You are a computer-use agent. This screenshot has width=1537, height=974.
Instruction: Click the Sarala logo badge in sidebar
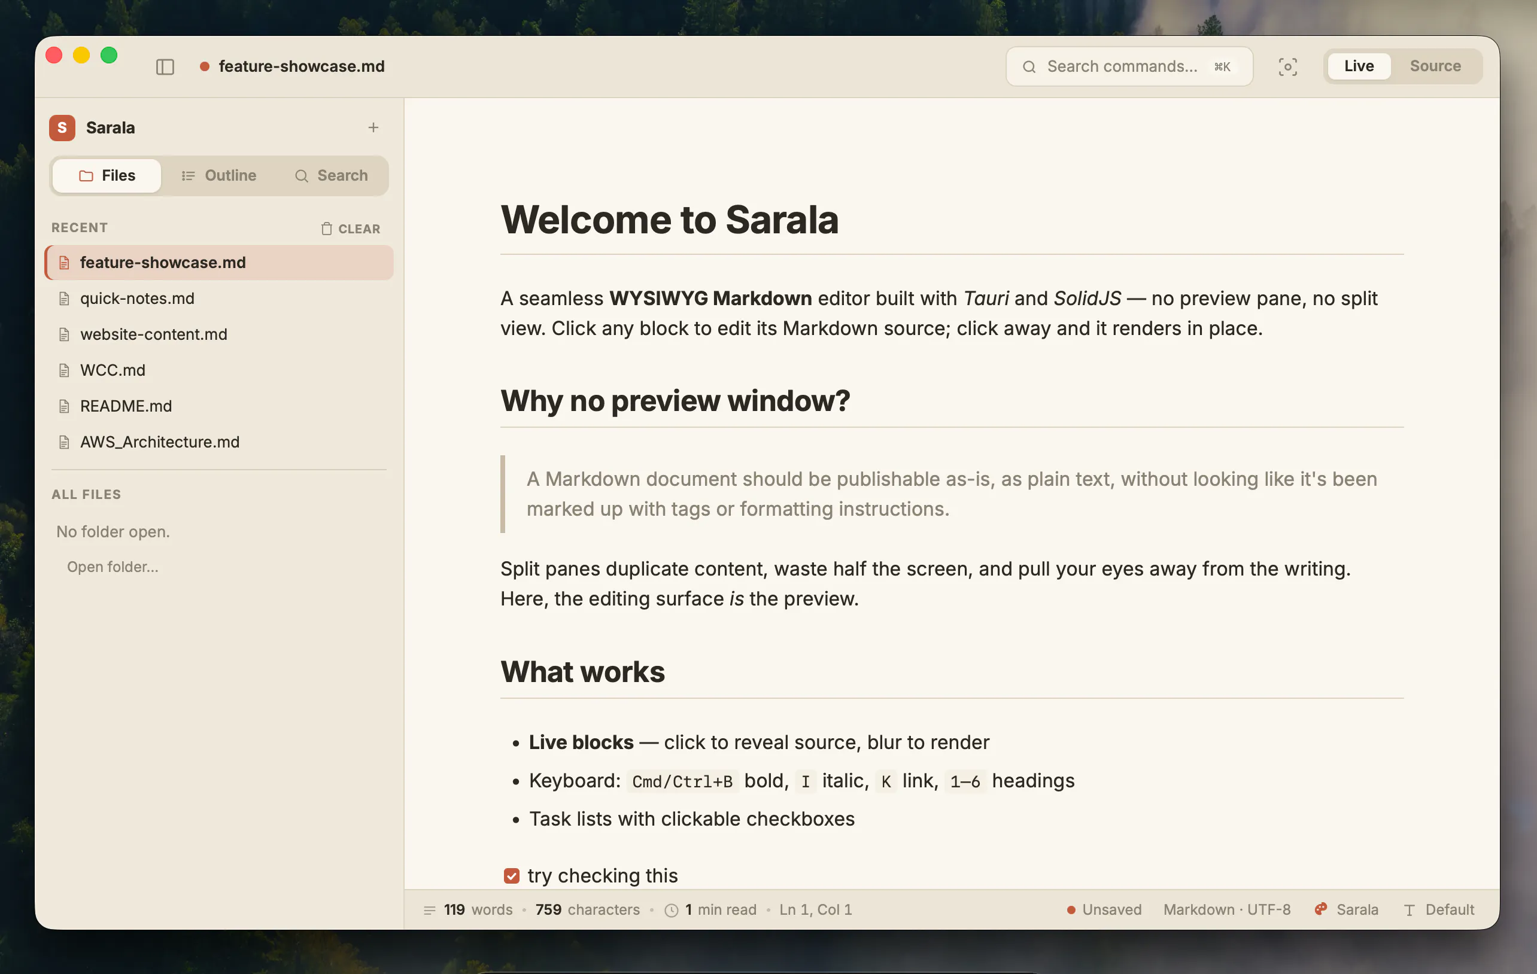(62, 127)
